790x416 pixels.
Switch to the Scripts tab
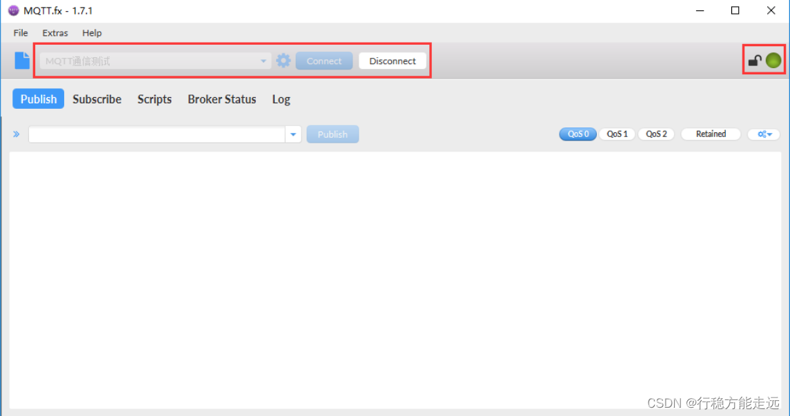pyautogui.click(x=155, y=99)
